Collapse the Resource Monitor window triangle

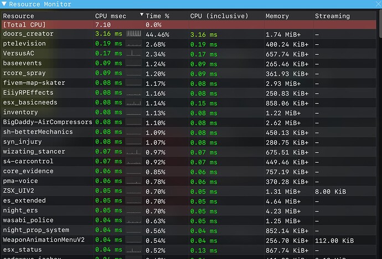pyautogui.click(x=4, y=4)
